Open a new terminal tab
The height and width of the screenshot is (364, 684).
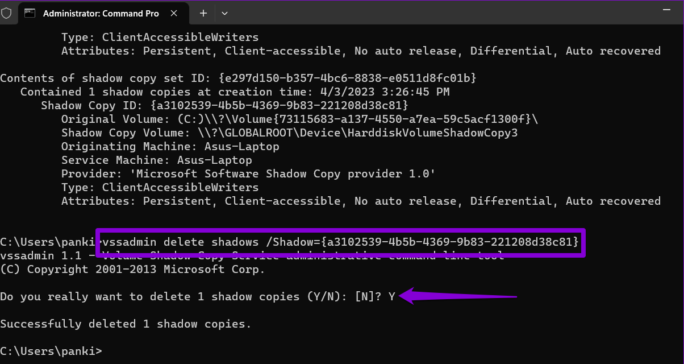[203, 13]
